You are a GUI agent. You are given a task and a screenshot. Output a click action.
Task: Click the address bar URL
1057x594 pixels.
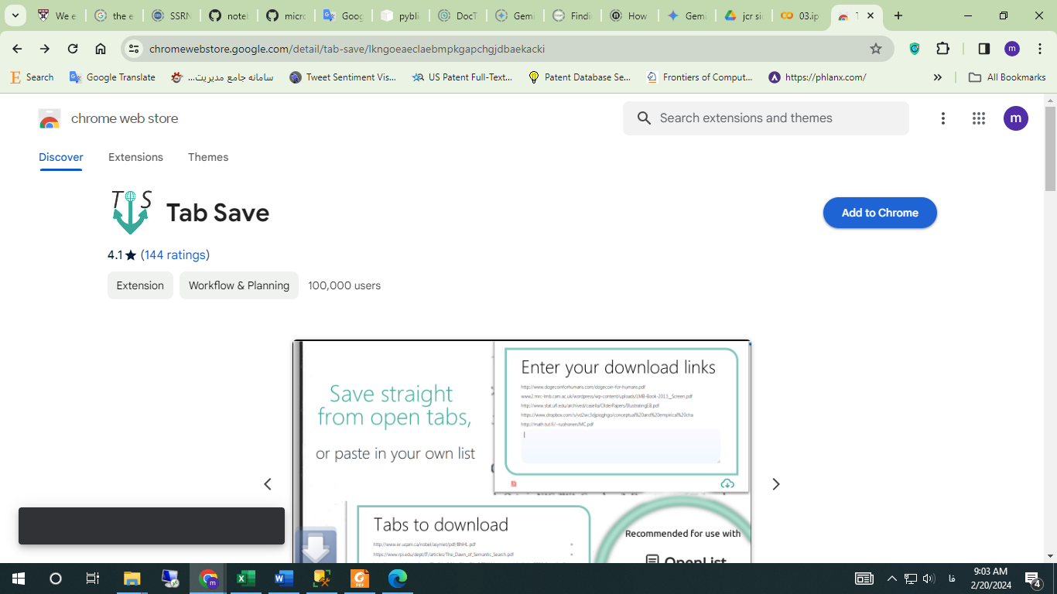tap(347, 49)
